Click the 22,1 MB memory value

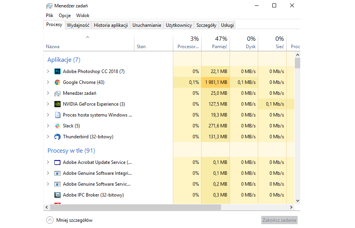[219, 71]
